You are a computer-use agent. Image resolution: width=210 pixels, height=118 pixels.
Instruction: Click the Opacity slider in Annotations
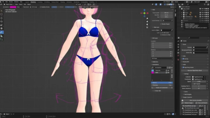pyautogui.click(x=162, y=83)
